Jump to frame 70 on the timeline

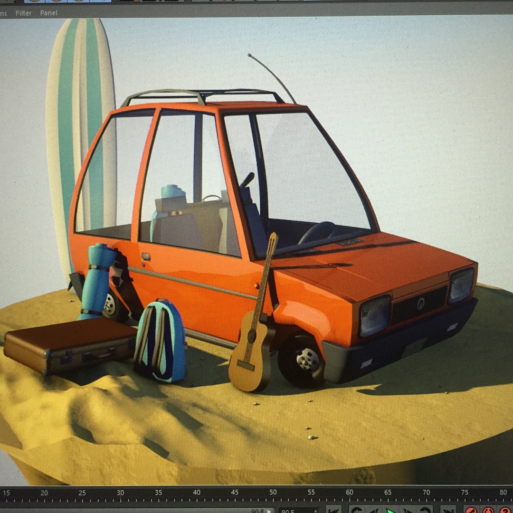426,492
